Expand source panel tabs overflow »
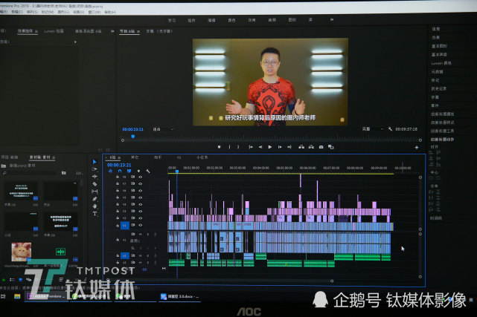The image size is (477, 317). point(112,31)
